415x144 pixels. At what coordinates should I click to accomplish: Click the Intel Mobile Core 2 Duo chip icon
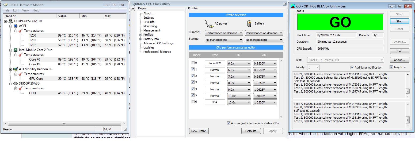point(16,50)
